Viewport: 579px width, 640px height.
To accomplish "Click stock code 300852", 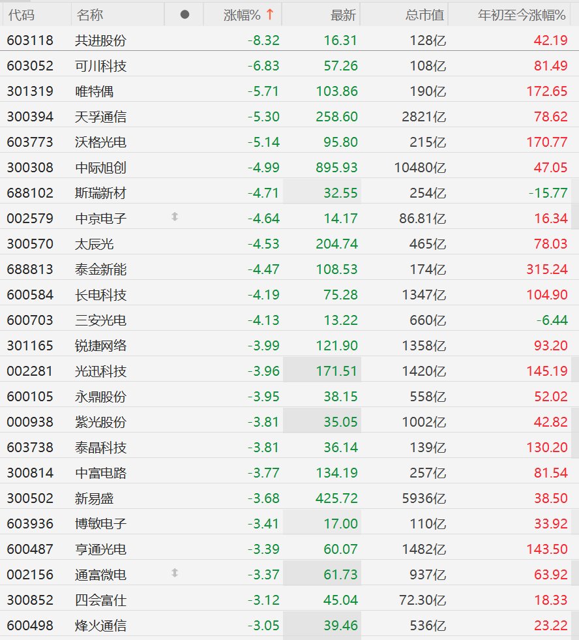I will click(30, 600).
